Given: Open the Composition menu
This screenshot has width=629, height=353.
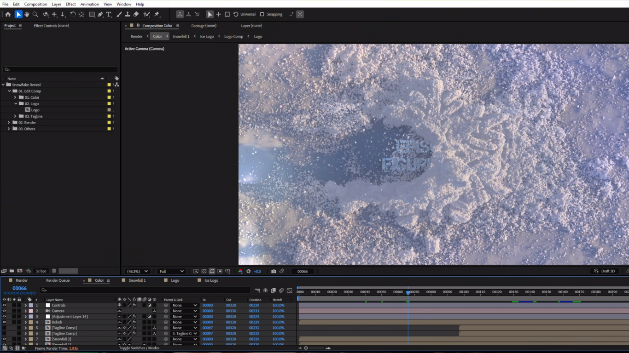Looking at the screenshot, I should coord(35,4).
